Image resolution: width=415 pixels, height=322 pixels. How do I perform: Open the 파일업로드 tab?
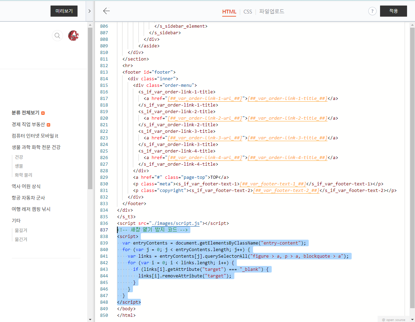[272, 11]
